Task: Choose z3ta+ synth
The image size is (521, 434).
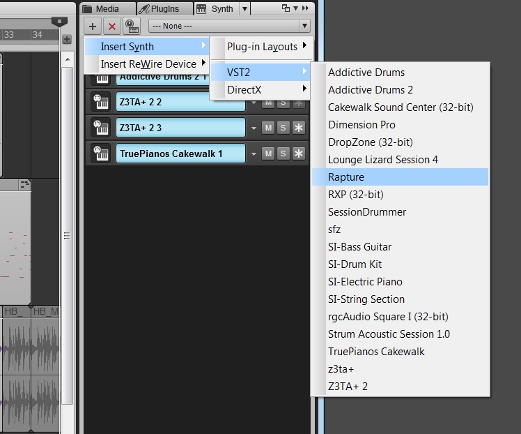Action: (400, 369)
